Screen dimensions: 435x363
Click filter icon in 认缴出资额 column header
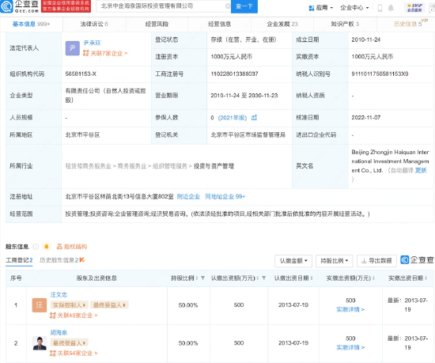point(264,278)
